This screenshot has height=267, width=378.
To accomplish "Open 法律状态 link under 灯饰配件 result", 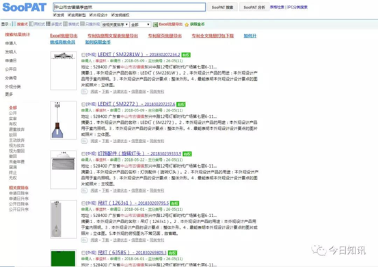I will click(120, 190).
